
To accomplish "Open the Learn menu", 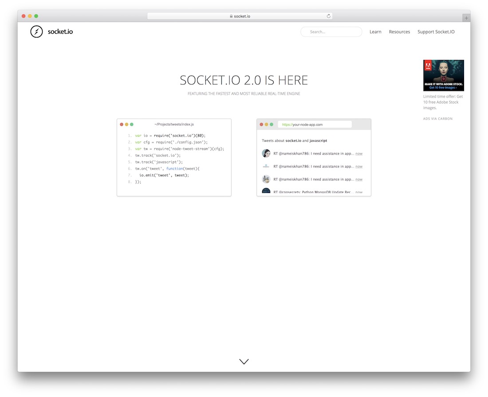I will pyautogui.click(x=375, y=32).
